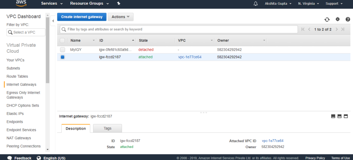The image size is (353, 160).
Task: Minimize the details pane layout icon
Action: [x=333, y=116]
